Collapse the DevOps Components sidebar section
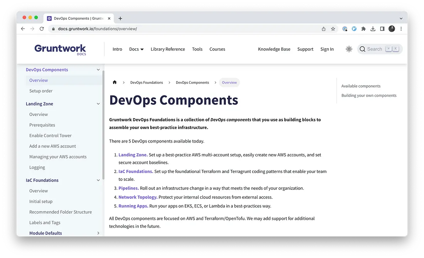424x258 pixels. (x=98, y=70)
